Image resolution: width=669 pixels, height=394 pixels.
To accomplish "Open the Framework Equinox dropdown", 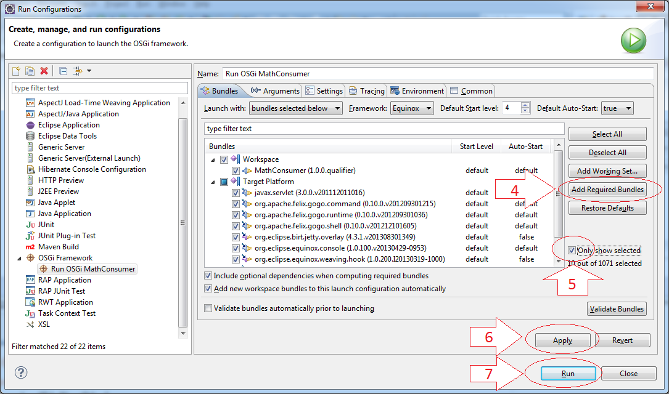I will click(412, 108).
